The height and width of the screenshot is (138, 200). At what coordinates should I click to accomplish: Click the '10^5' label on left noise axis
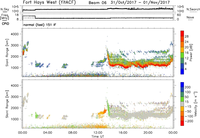coord(15,7)
